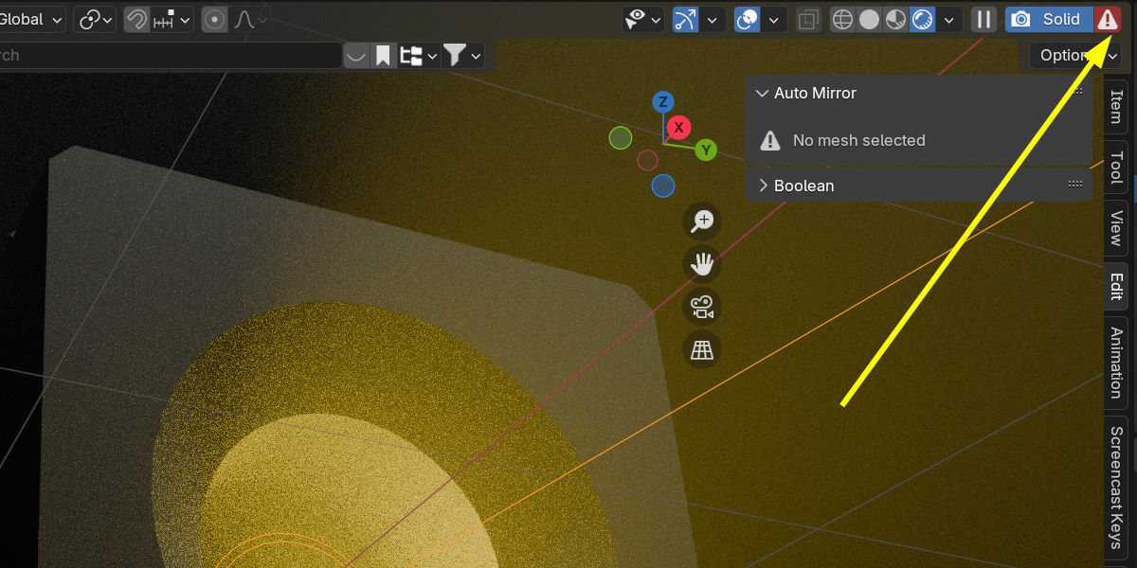The height and width of the screenshot is (568, 1137).
Task: Switch perspective/orthographic with grid icon
Action: (x=702, y=349)
